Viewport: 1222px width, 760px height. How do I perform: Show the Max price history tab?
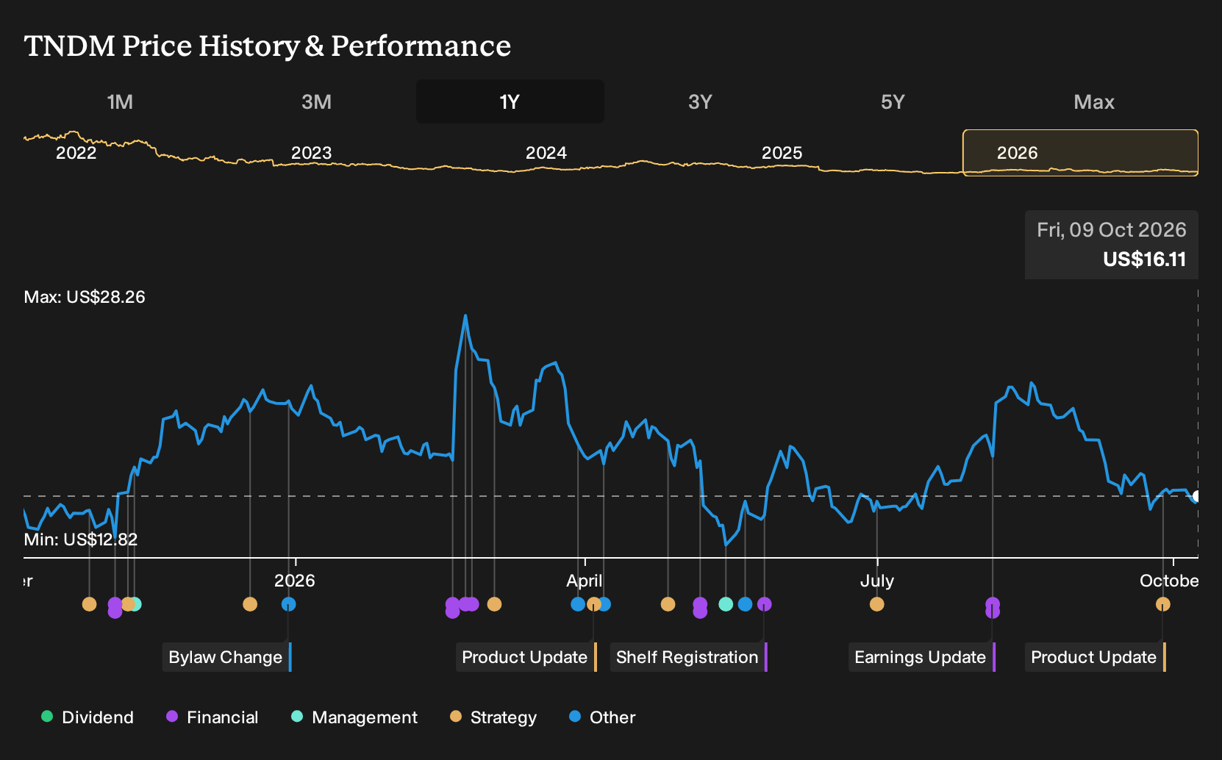pyautogui.click(x=1094, y=101)
